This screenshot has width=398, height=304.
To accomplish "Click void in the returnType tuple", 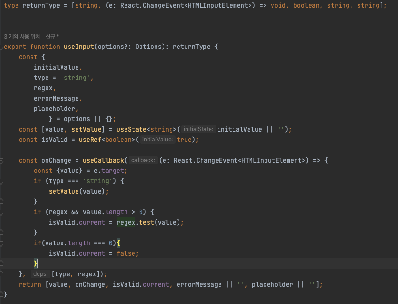I will tap(278, 5).
